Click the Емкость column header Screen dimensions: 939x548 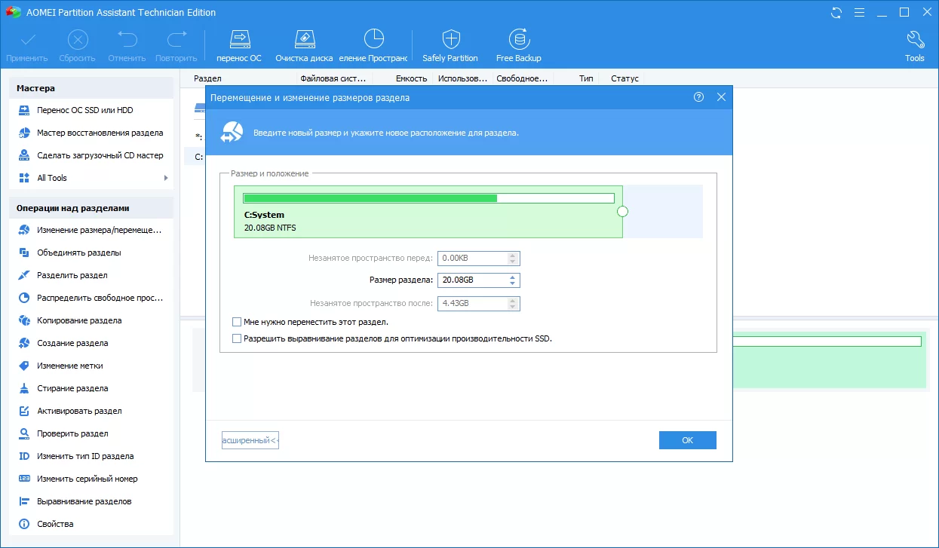[x=411, y=78]
